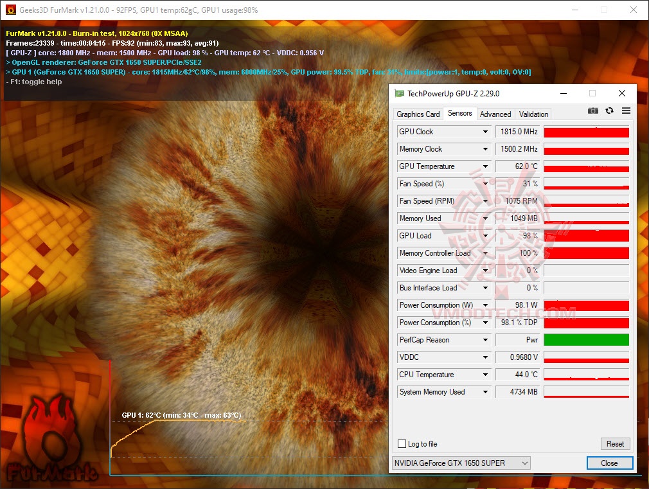This screenshot has width=649, height=489.
Task: Expand the Power Consumption (%) dropdown
Action: tap(485, 323)
